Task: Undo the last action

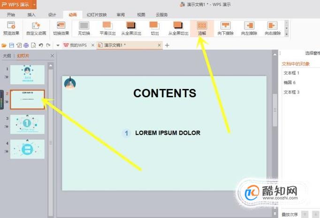Action: tap(41, 45)
